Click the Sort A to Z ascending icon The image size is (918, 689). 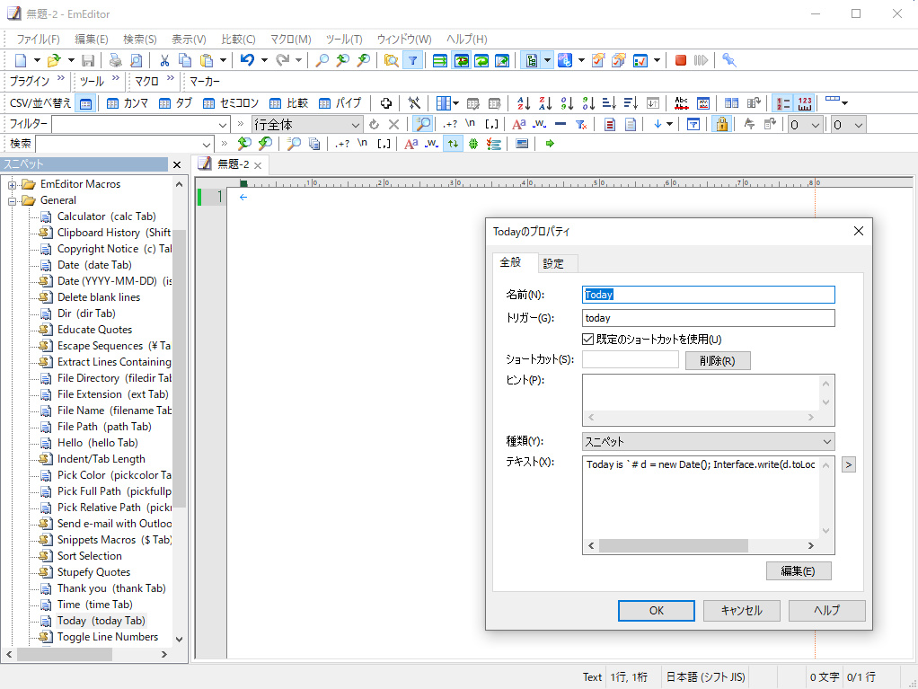524,103
